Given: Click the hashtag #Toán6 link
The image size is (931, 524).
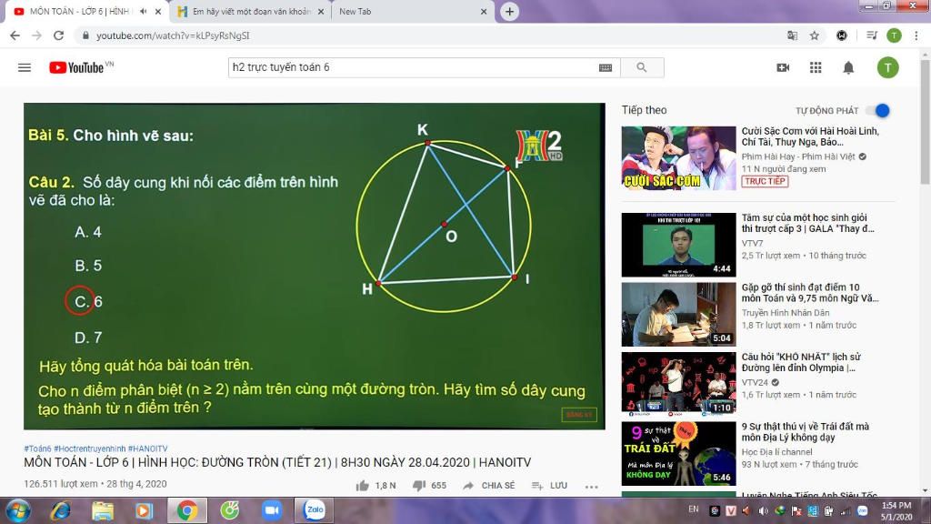Looking at the screenshot, I should pos(37,448).
